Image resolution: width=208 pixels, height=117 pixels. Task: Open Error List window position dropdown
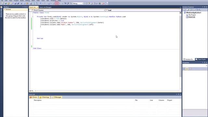pyautogui.click(x=176, y=94)
